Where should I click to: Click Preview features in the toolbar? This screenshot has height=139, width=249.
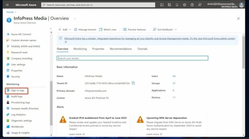coord(135,29)
